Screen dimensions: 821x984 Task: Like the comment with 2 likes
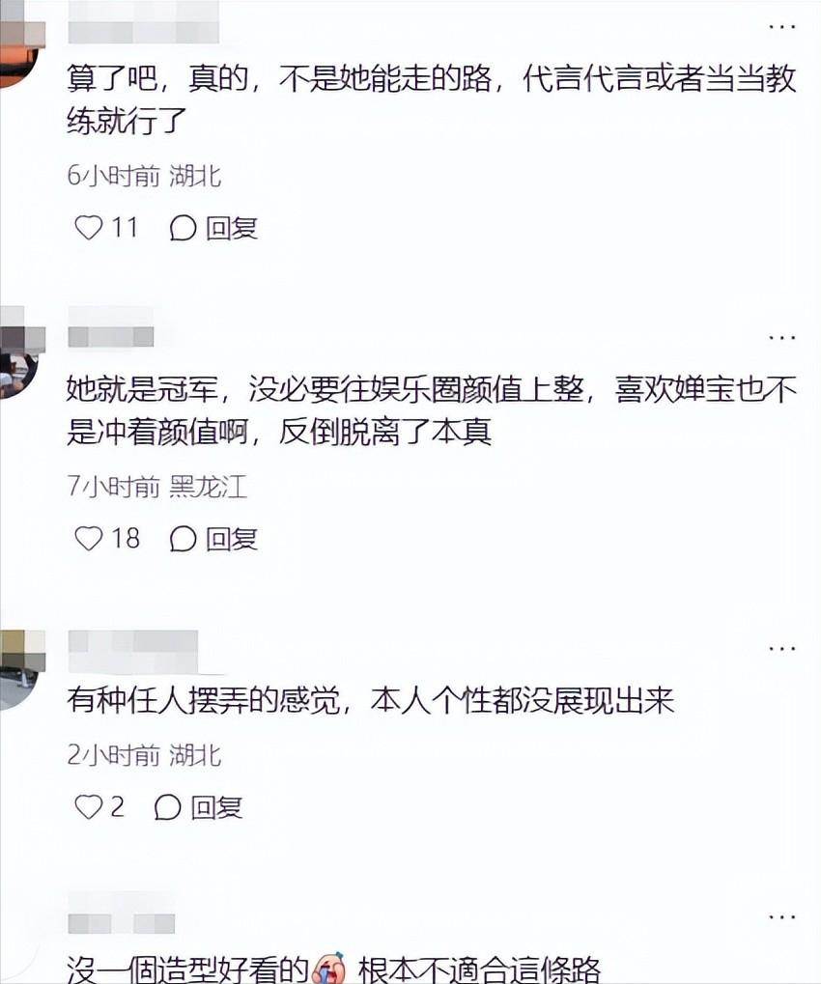[89, 807]
